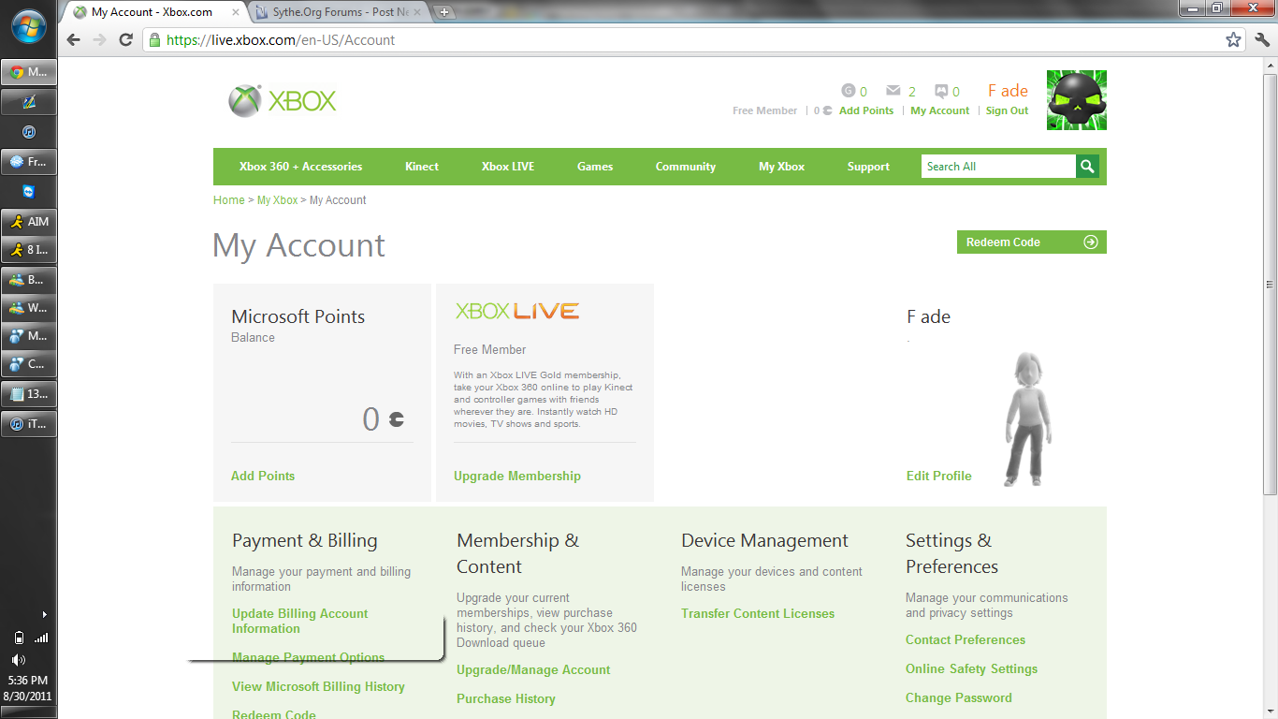Open the Change Password link
This screenshot has height=719, width=1278.
[959, 697]
